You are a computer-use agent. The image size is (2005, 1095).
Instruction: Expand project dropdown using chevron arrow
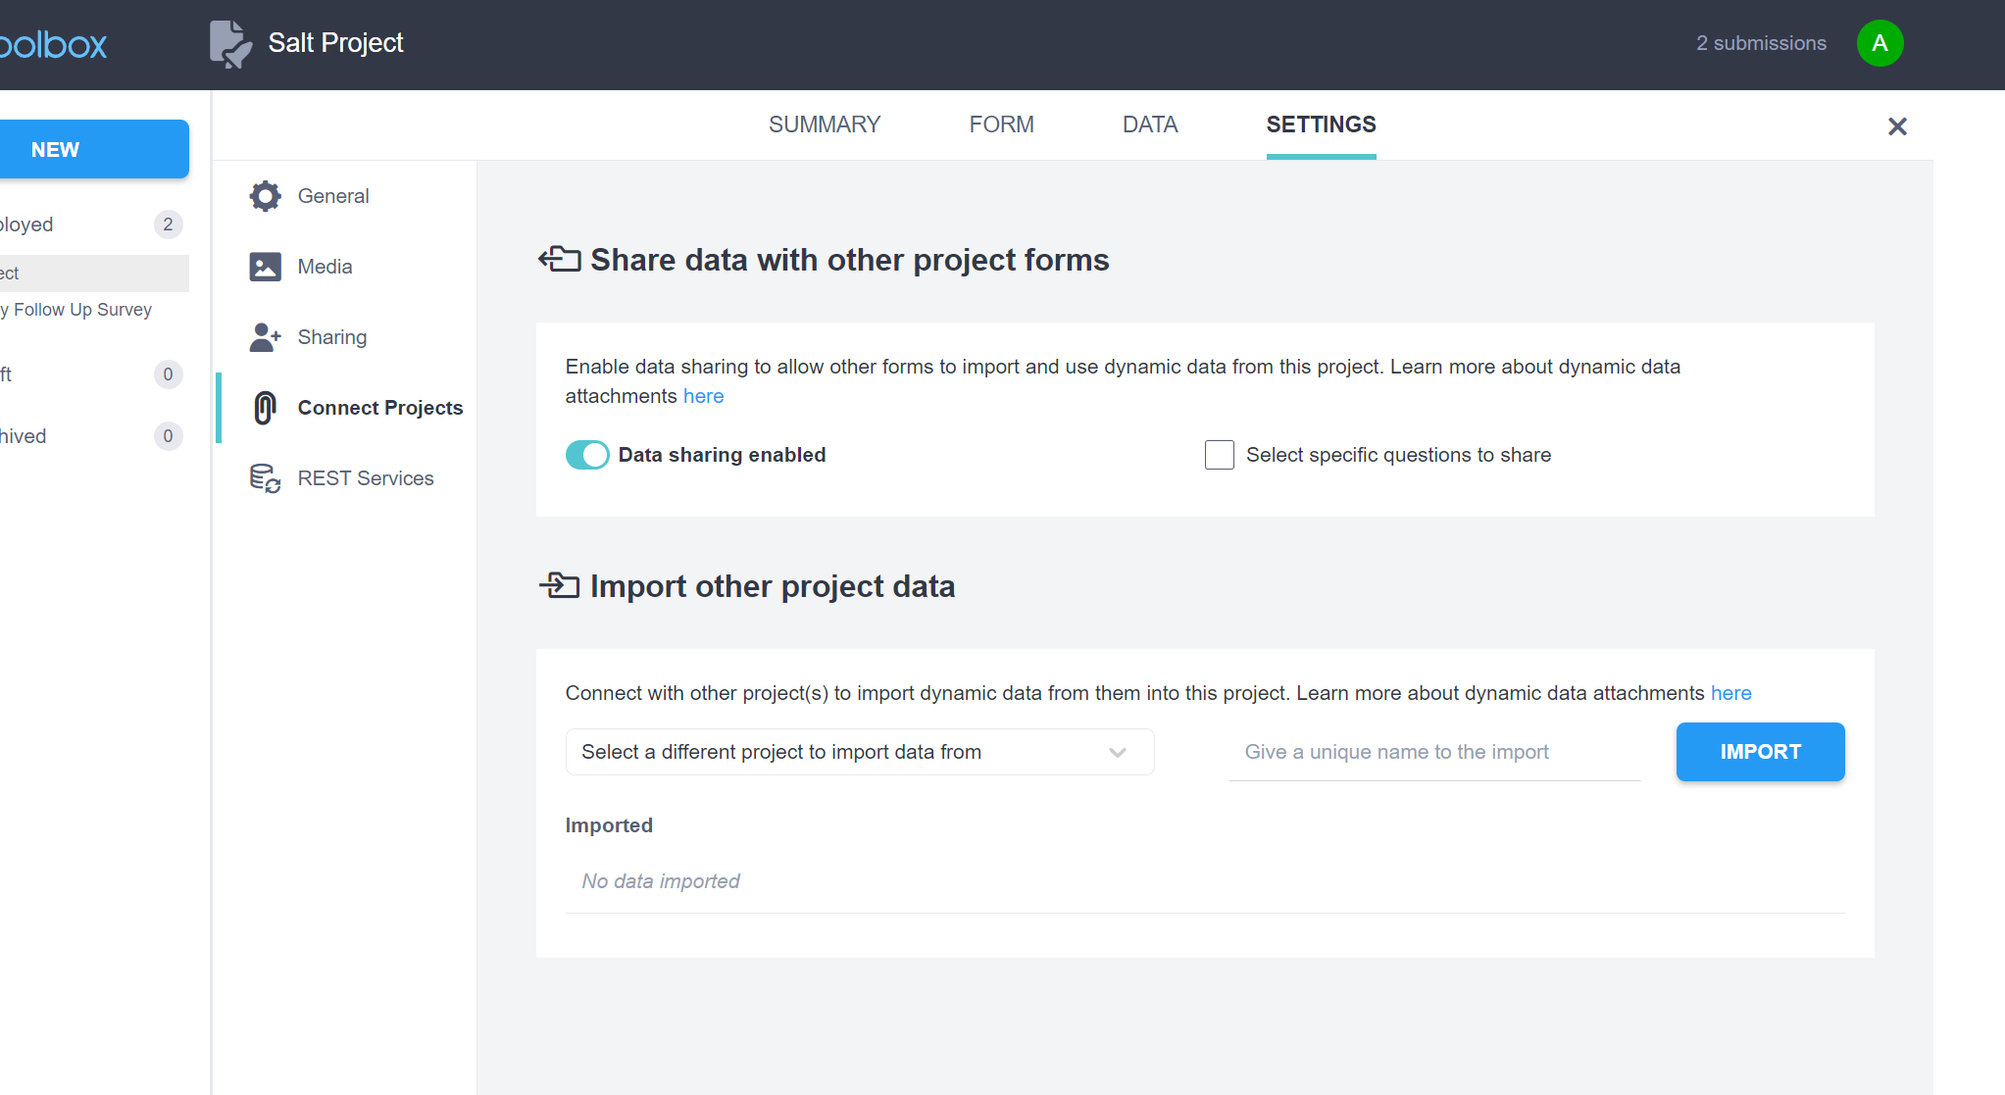click(1117, 752)
